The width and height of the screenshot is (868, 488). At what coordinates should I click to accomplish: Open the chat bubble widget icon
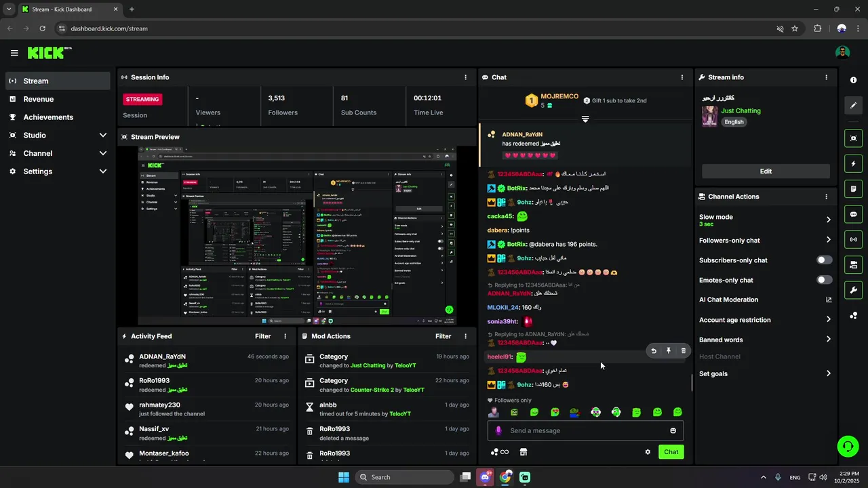point(853,214)
